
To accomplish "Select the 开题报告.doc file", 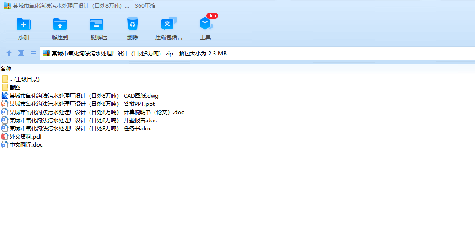I will (x=80, y=120).
